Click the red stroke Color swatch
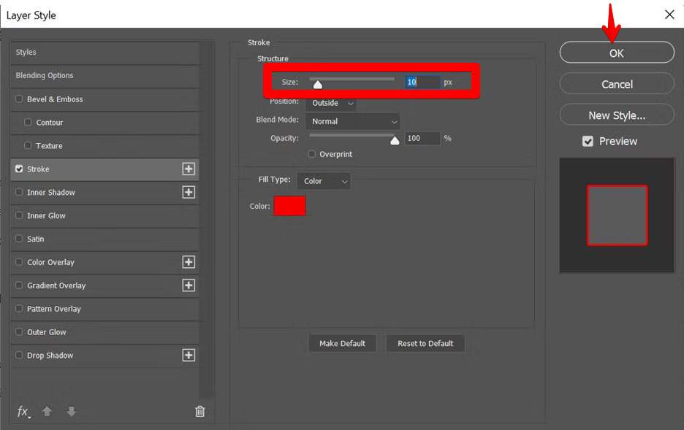This screenshot has width=684, height=430. click(x=289, y=207)
